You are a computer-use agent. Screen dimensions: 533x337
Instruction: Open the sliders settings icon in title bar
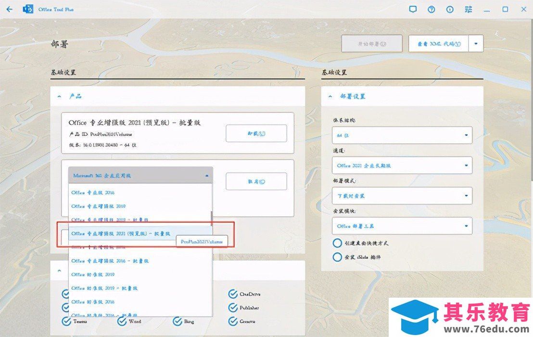click(x=469, y=9)
